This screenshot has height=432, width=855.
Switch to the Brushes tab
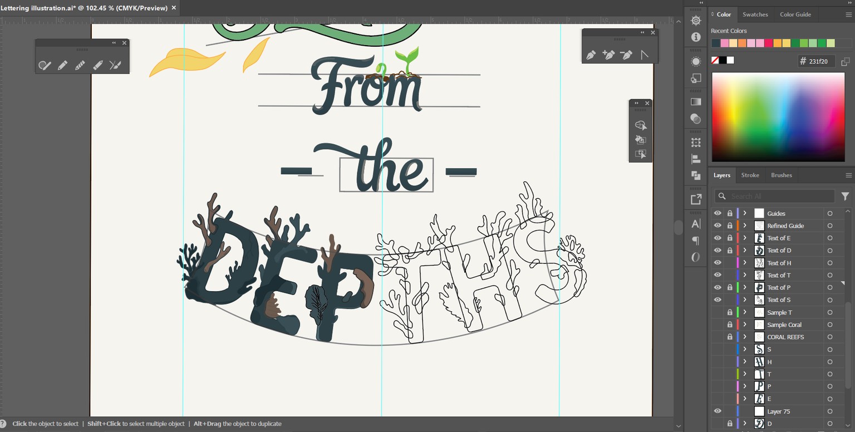[x=781, y=175]
